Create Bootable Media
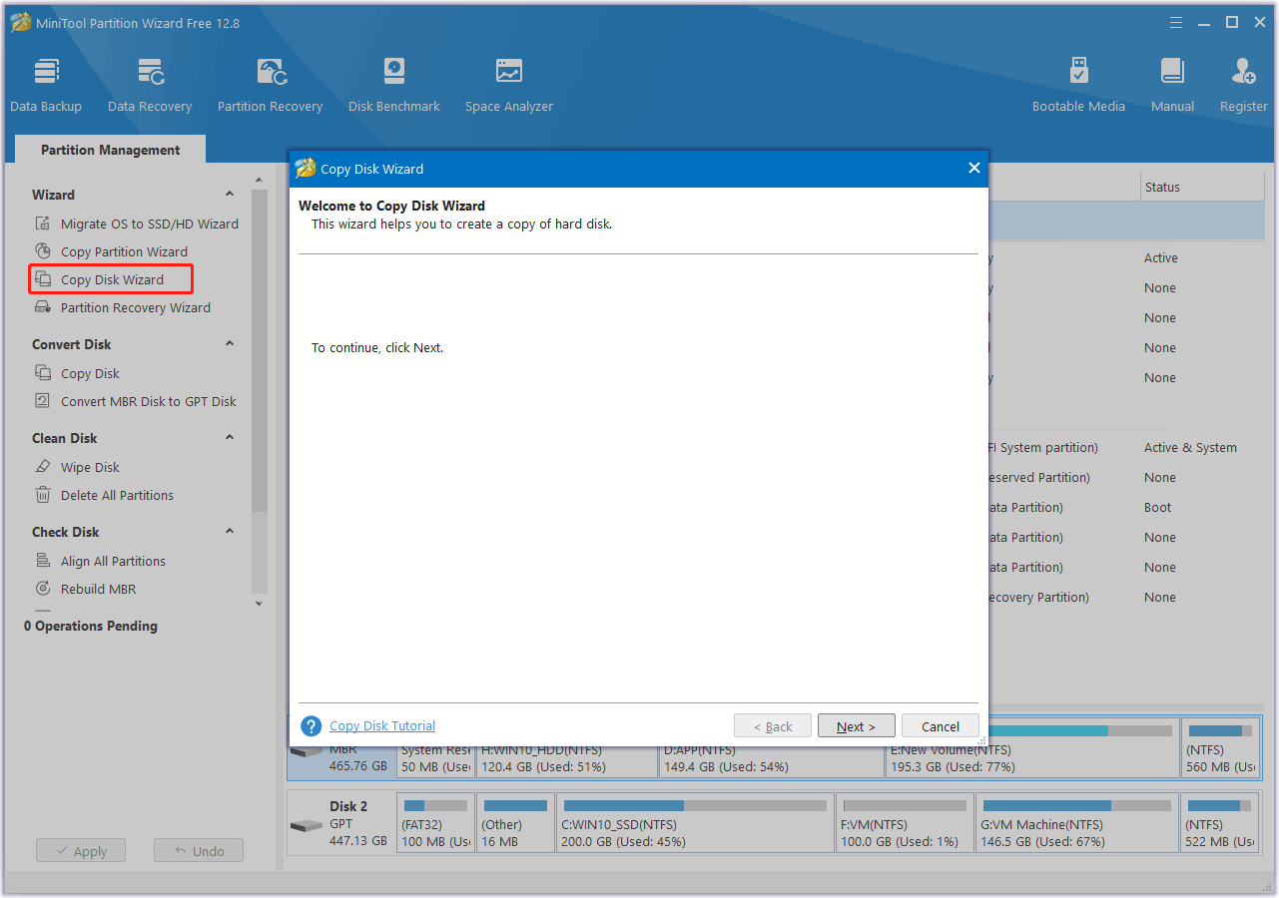The image size is (1279, 898). (1078, 86)
